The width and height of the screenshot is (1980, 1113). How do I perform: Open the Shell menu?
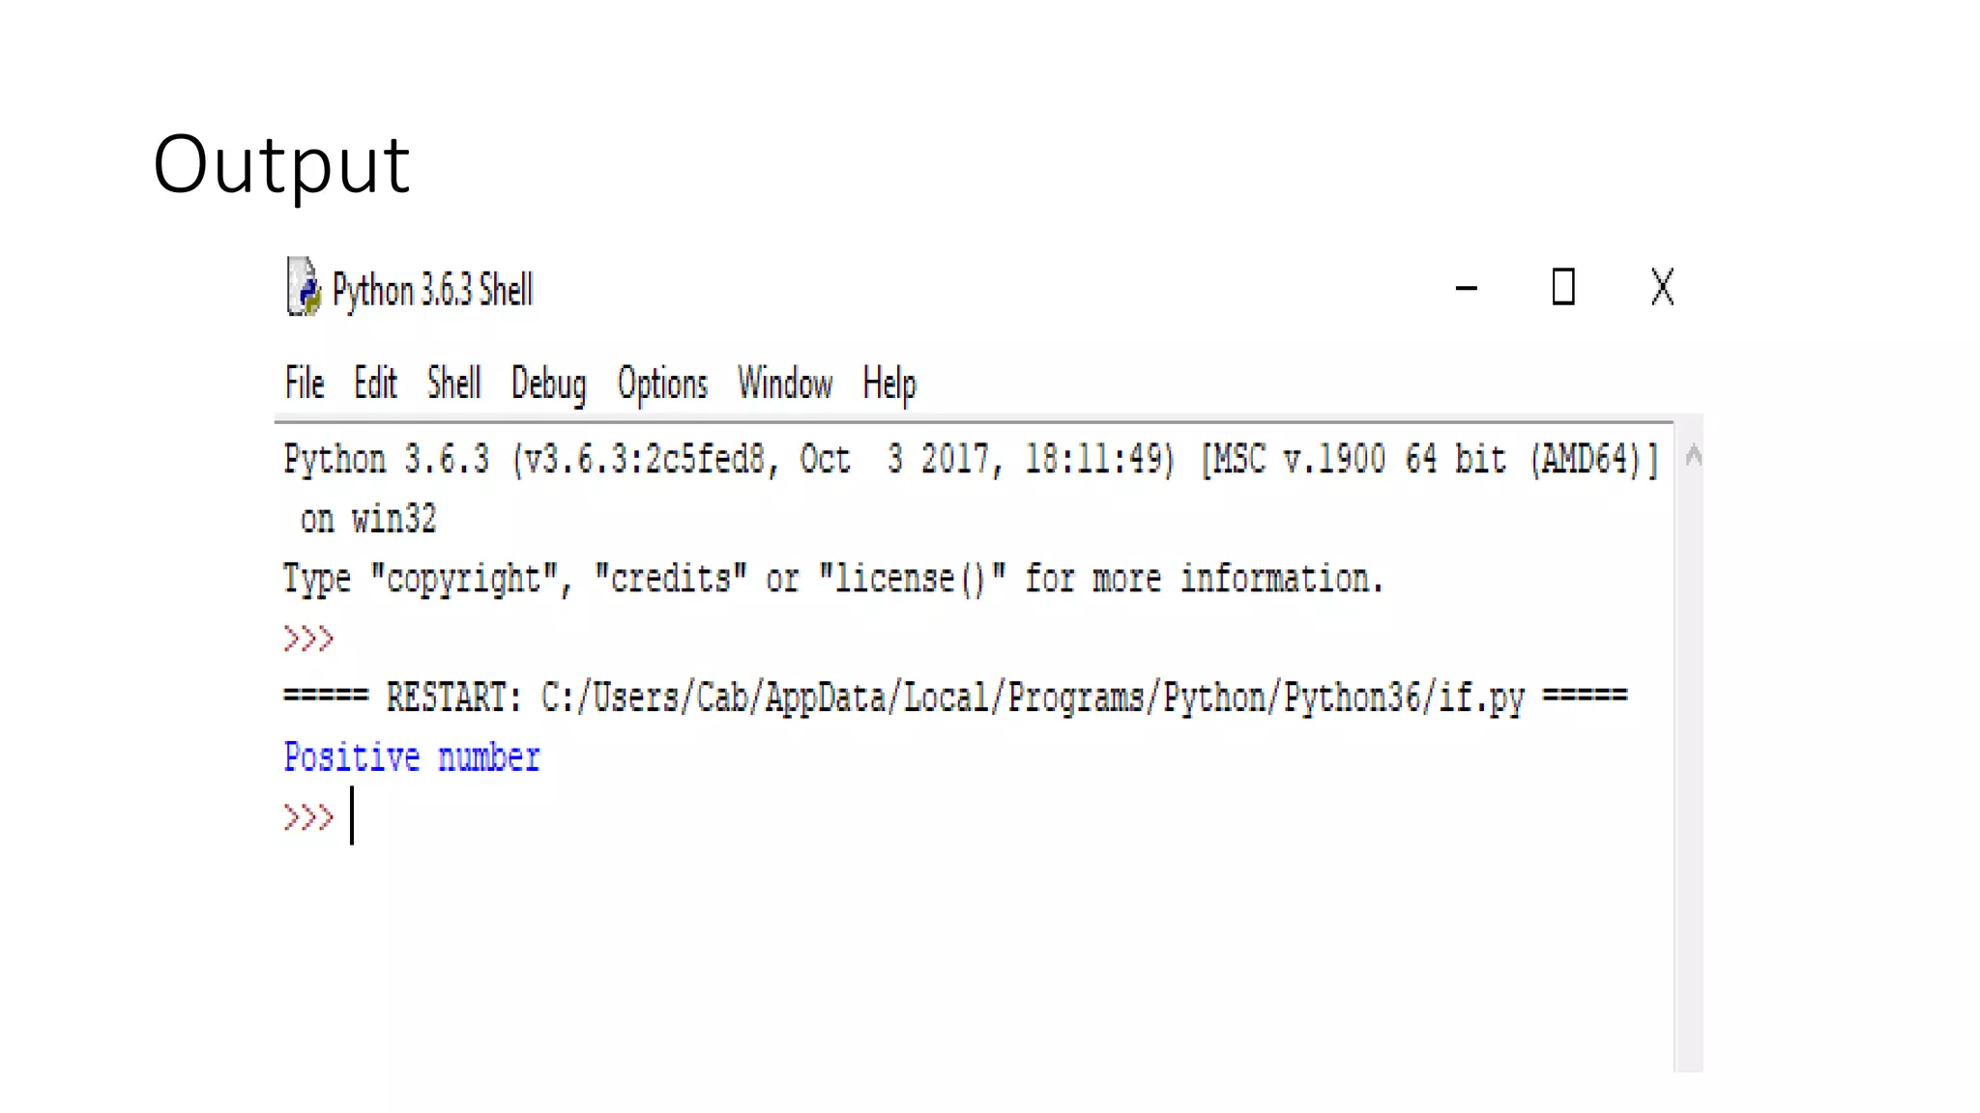point(454,384)
